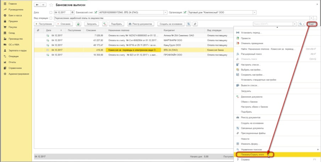Choose Вывести список in the menu

(x=278, y=85)
